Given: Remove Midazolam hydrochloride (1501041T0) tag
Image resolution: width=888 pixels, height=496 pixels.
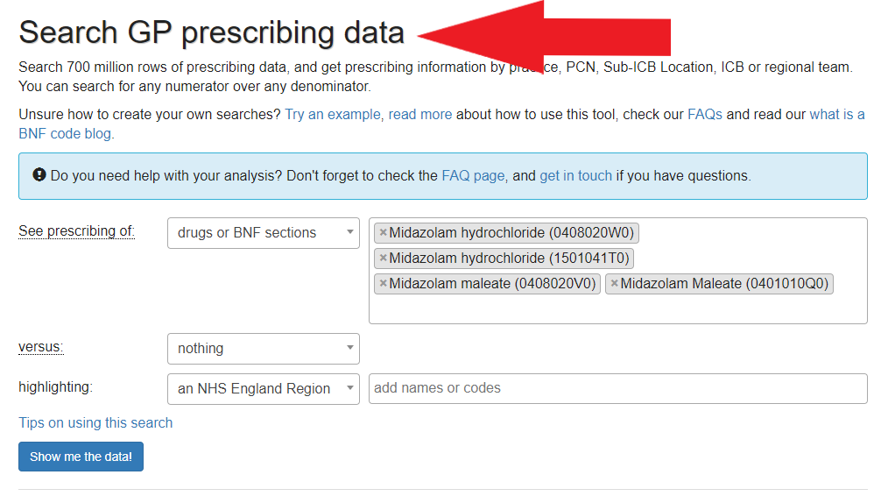Looking at the screenshot, I should point(383,259).
